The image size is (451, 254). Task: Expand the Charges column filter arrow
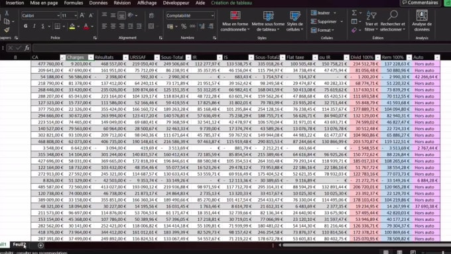(91, 57)
